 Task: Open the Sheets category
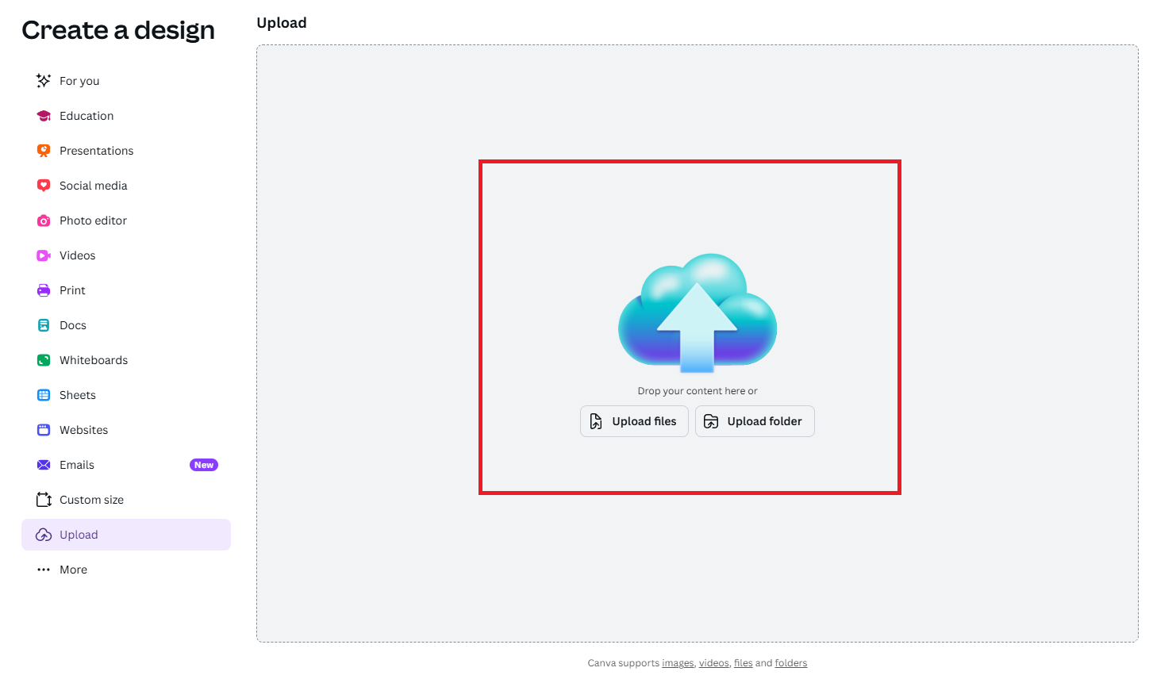[78, 395]
